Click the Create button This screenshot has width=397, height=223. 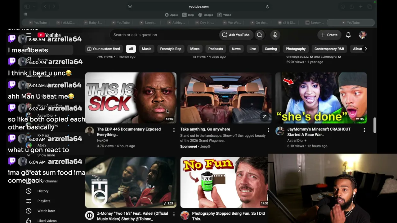click(329, 35)
